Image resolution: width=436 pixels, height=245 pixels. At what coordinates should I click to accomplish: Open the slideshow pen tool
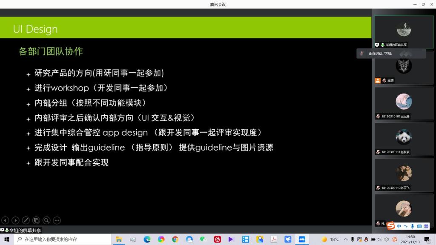(x=26, y=220)
